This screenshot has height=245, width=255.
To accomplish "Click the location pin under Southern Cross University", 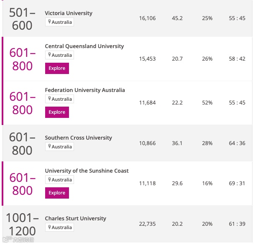I will tap(49, 147).
